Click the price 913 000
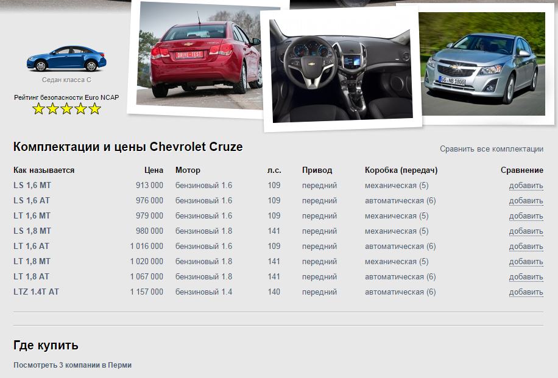The image size is (558, 378). (x=149, y=185)
